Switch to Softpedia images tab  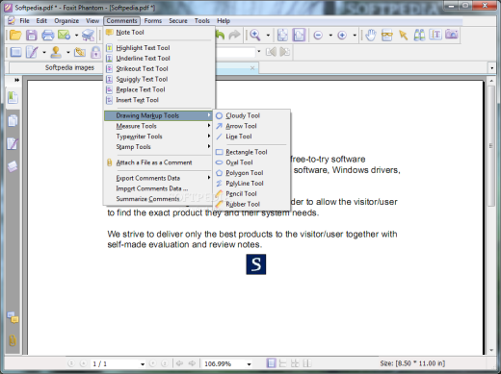coord(69,67)
